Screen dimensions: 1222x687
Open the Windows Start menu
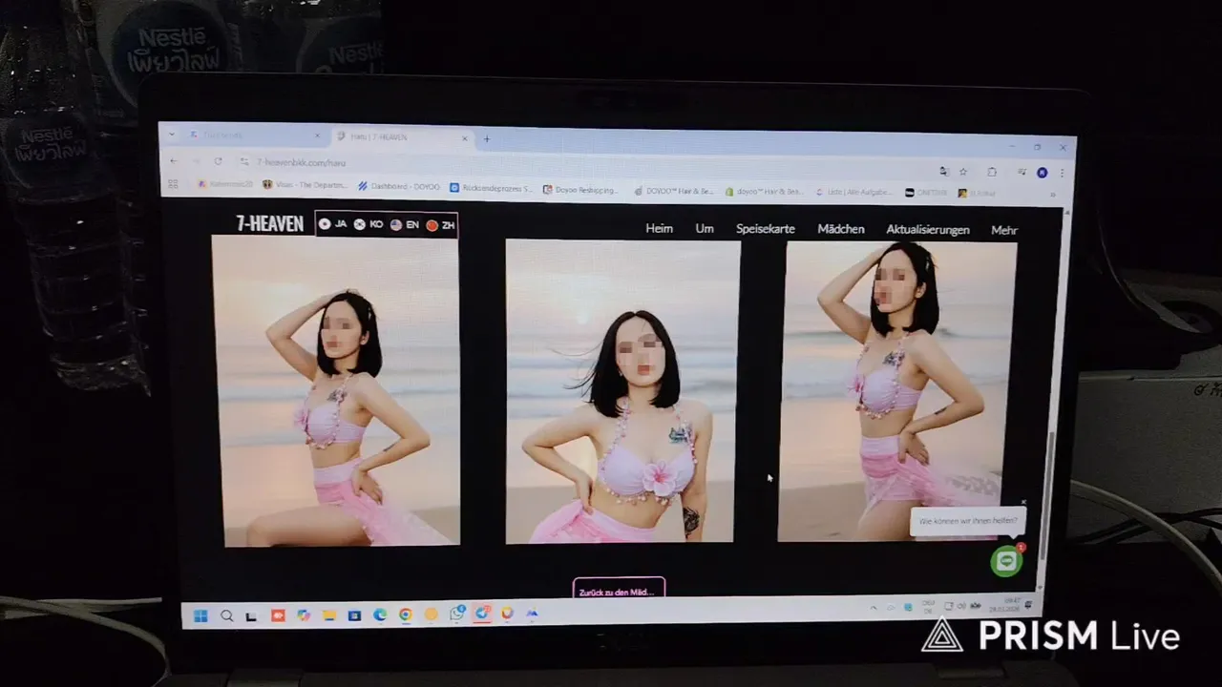point(200,615)
